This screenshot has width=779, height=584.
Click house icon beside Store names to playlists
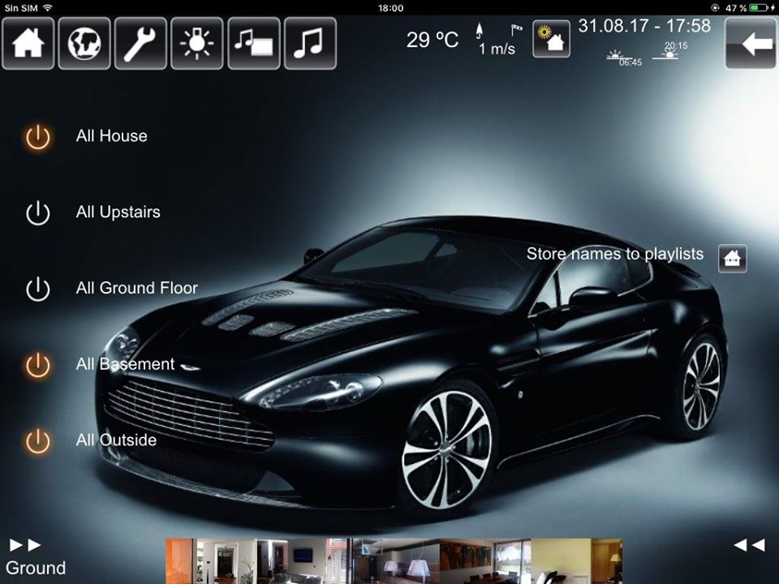(732, 259)
